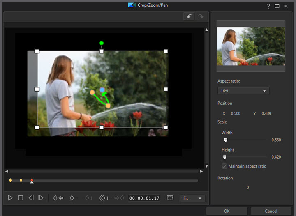
Task: Click OK to confirm changes
Action: pos(227,211)
